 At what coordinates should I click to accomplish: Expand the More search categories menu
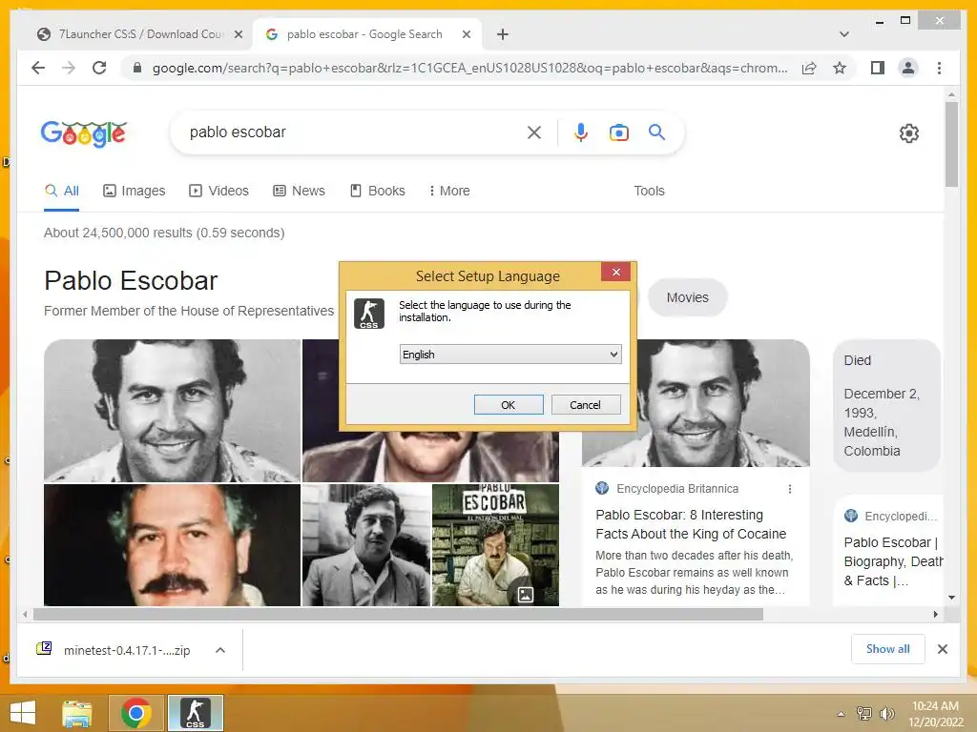[x=449, y=191]
